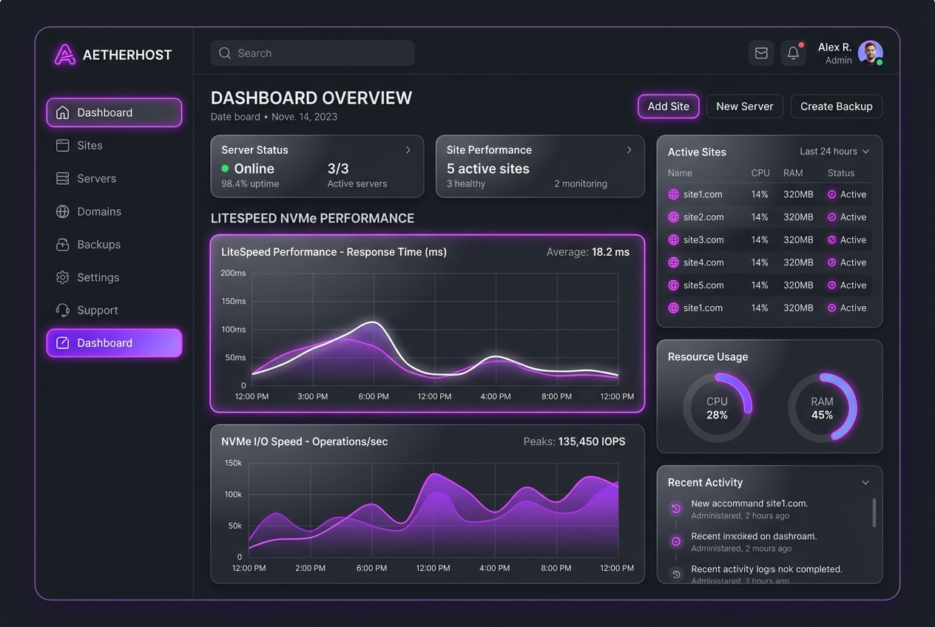
Task: Collapse the Recent Activity panel chevron
Action: [x=865, y=483]
